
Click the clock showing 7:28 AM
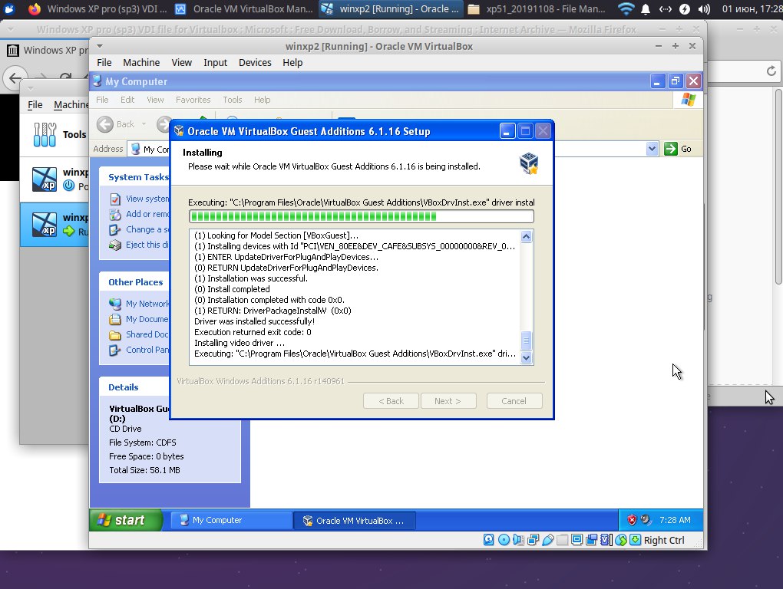[x=675, y=520]
